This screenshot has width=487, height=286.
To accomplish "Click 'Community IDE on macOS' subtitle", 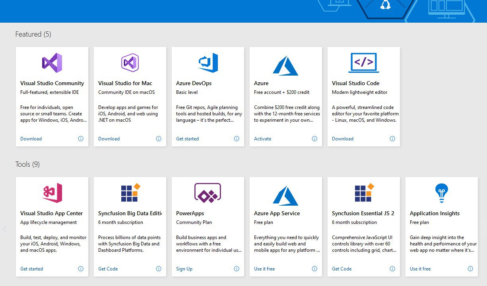I will pos(126,92).
